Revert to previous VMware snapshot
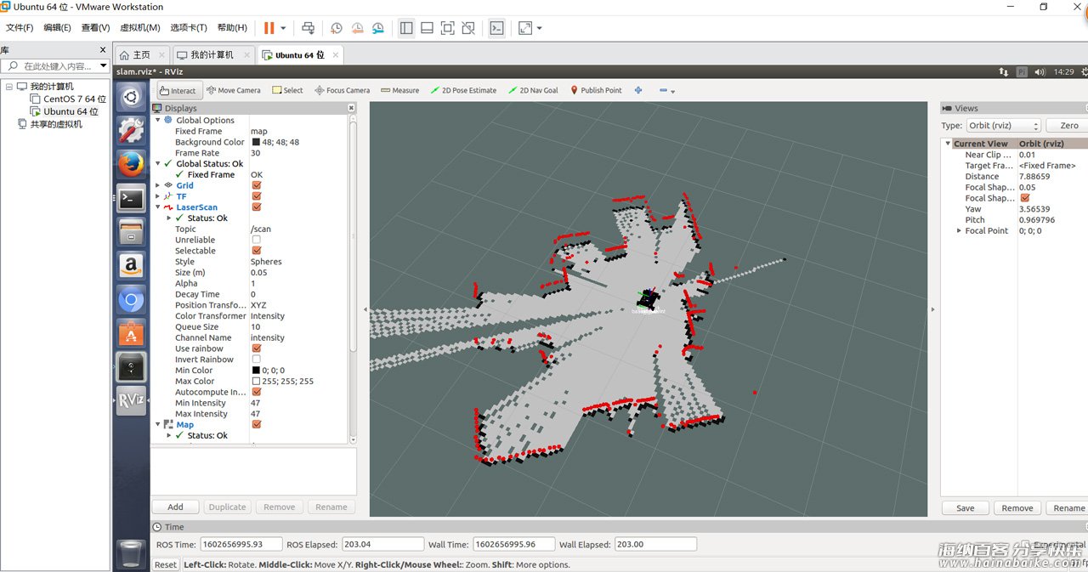The height and width of the screenshot is (572, 1088). click(357, 28)
